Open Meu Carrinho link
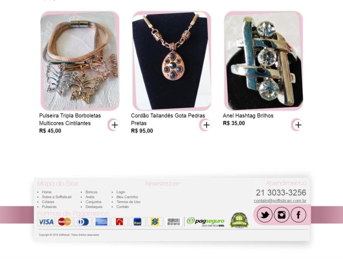 click(x=127, y=197)
